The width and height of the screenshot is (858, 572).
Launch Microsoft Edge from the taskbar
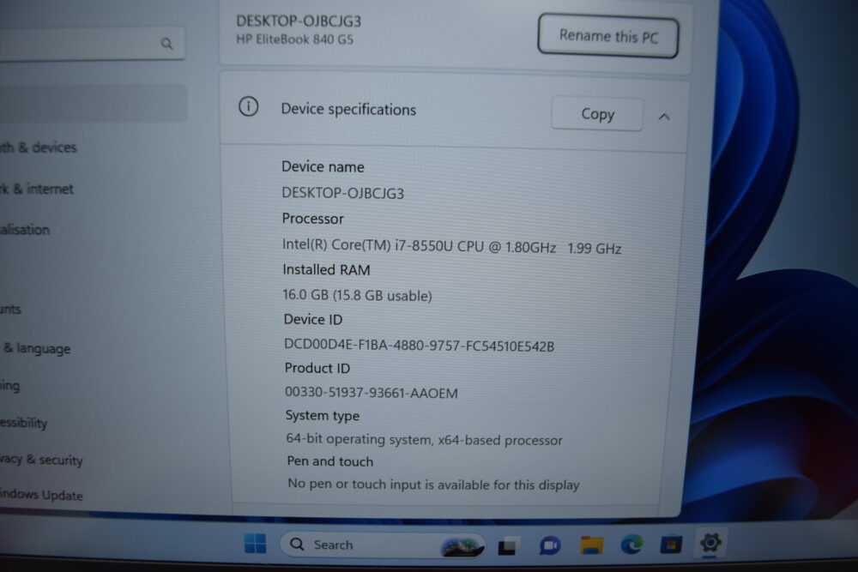631,545
